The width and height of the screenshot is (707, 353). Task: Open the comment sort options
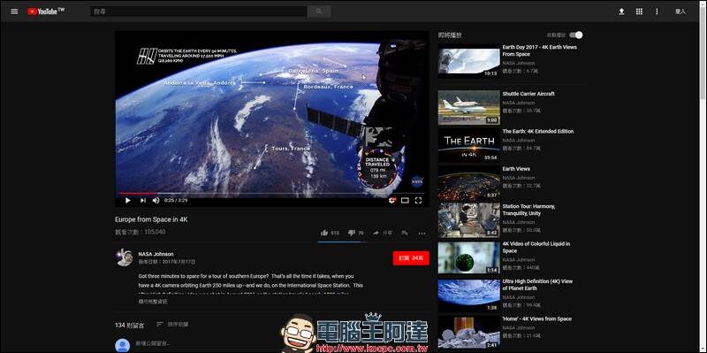[x=172, y=324]
